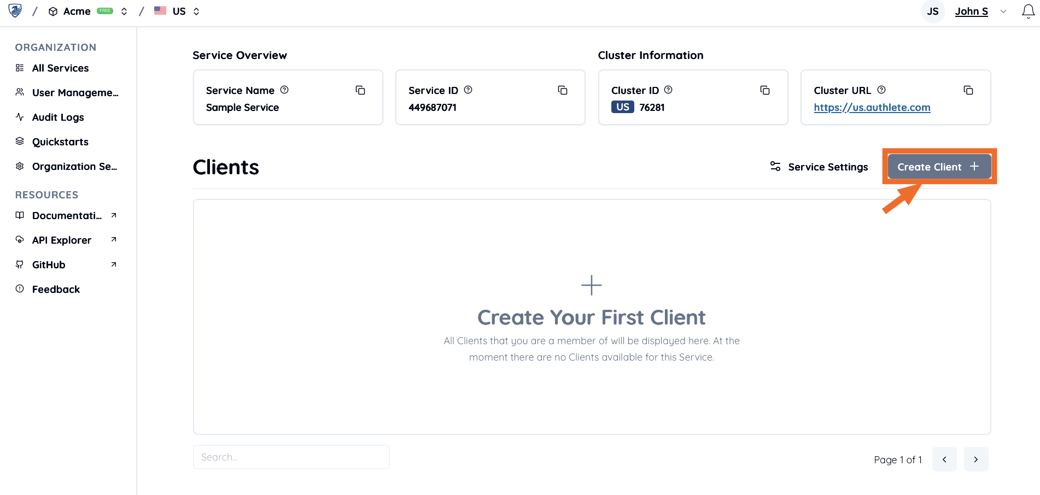Go to All Services
This screenshot has height=495, width=1040.
[60, 68]
